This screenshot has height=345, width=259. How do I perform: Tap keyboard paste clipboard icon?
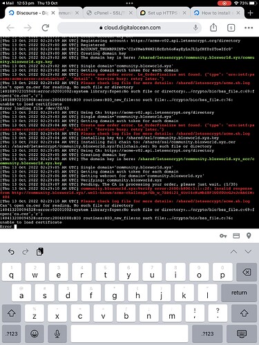click(40, 252)
